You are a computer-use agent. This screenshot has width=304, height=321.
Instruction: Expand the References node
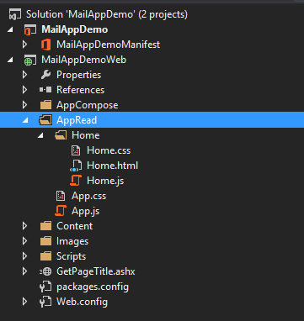pos(24,90)
